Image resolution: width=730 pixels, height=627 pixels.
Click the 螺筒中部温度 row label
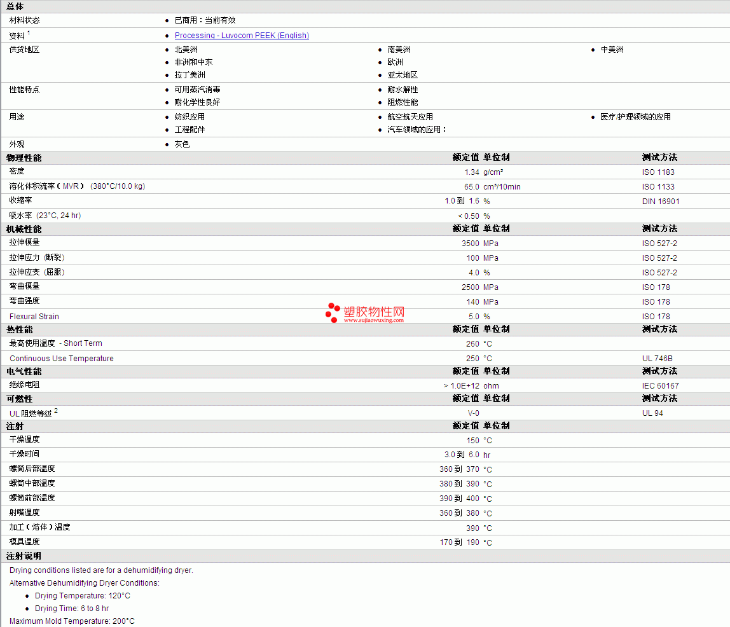click(x=32, y=483)
